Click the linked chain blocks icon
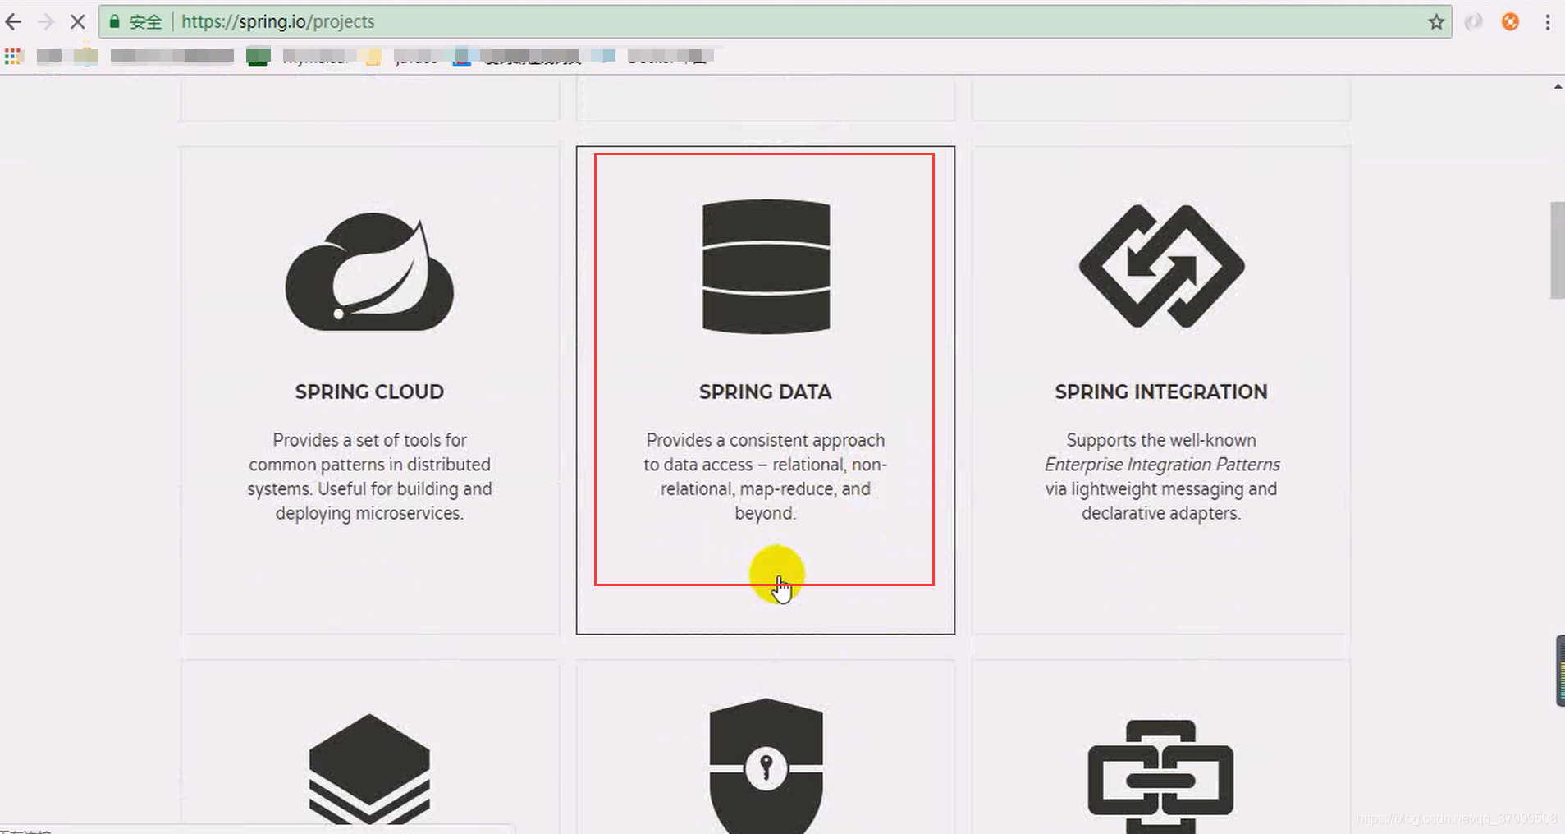The width and height of the screenshot is (1565, 834). coord(1161,776)
